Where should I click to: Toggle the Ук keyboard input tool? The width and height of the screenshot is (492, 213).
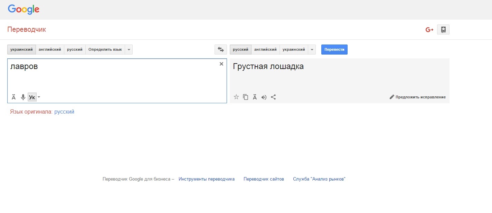[x=32, y=97]
